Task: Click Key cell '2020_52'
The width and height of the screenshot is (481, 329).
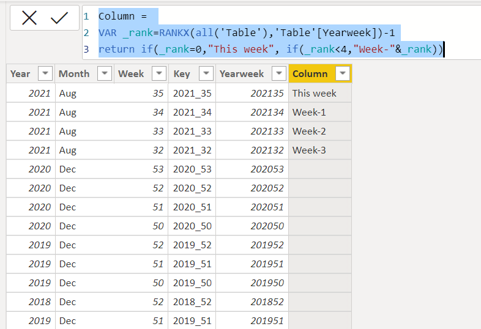Action: click(x=192, y=188)
